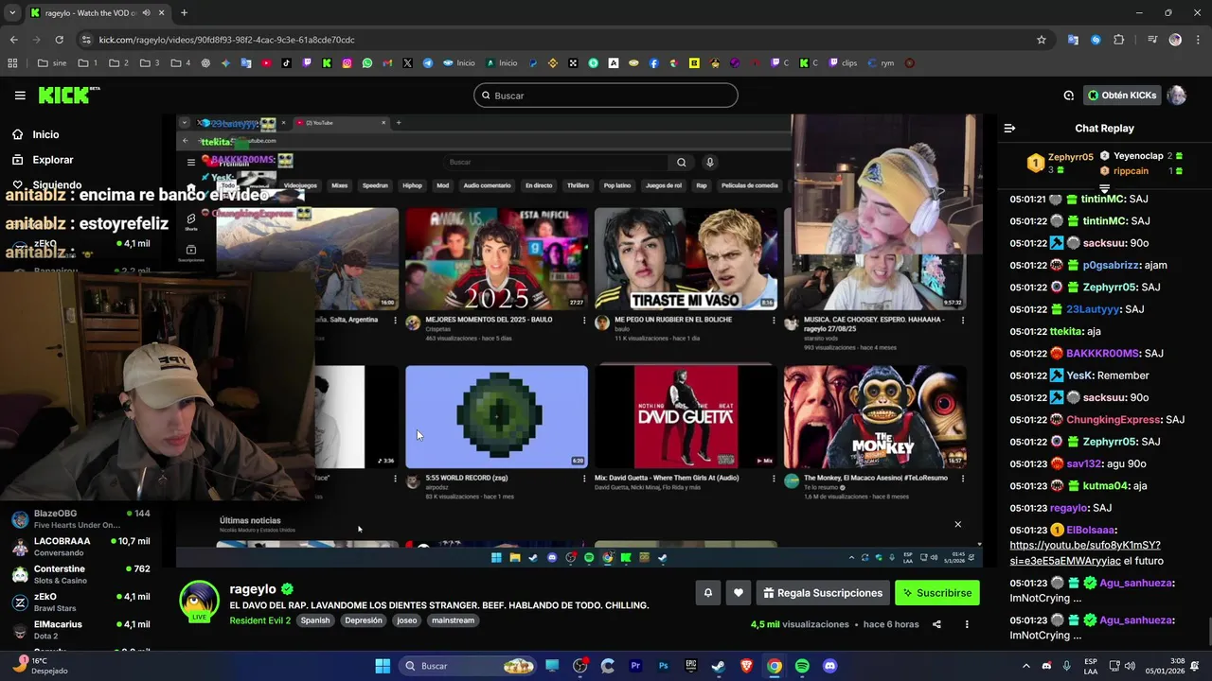
Task: Click the rageylo channel name
Action: [x=253, y=589]
